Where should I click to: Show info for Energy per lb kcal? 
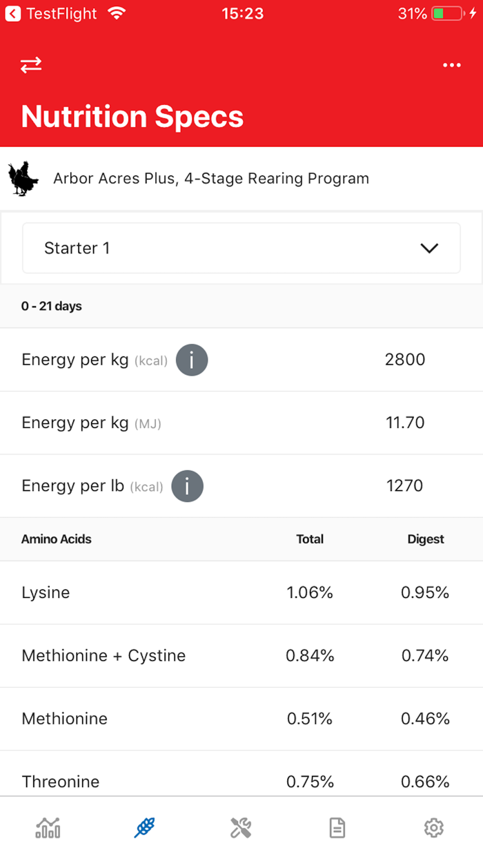click(187, 486)
